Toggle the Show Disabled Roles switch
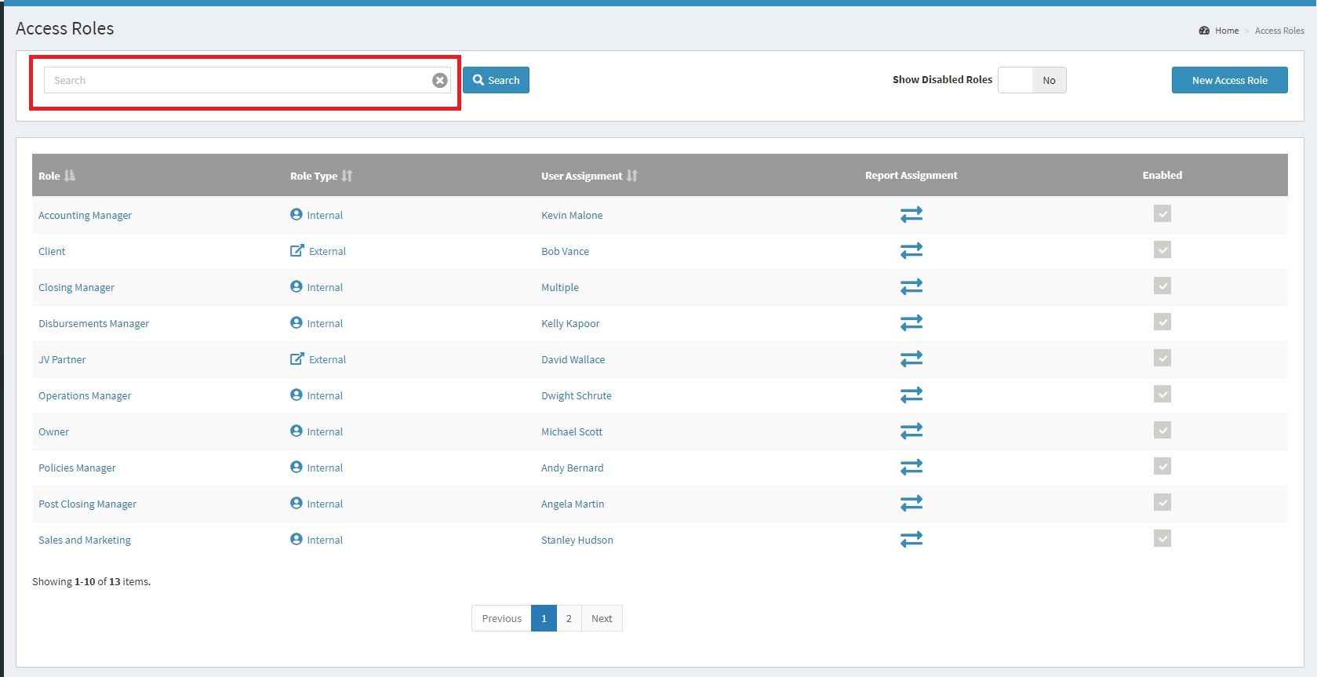 click(1031, 80)
